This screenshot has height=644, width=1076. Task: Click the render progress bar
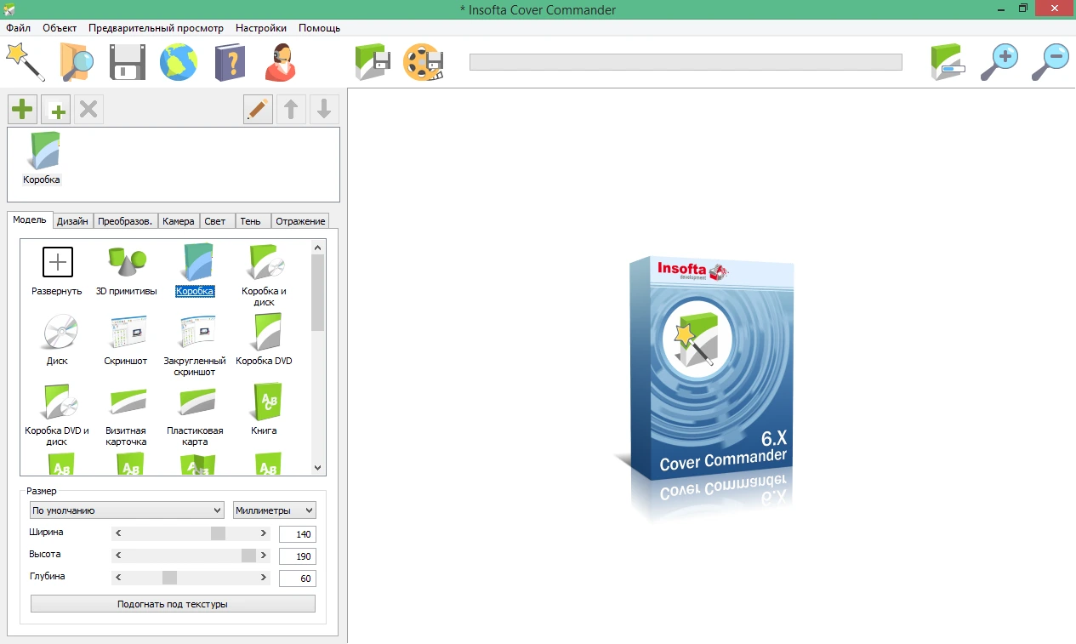686,62
